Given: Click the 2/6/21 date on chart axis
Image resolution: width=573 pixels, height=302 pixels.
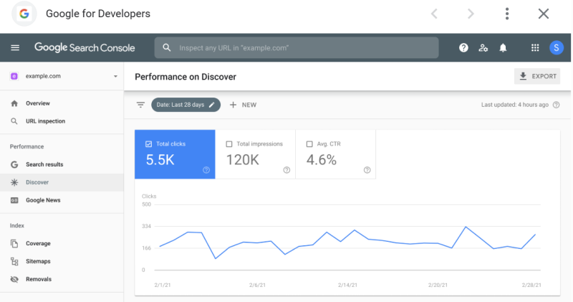Looking at the screenshot, I should 257,285.
